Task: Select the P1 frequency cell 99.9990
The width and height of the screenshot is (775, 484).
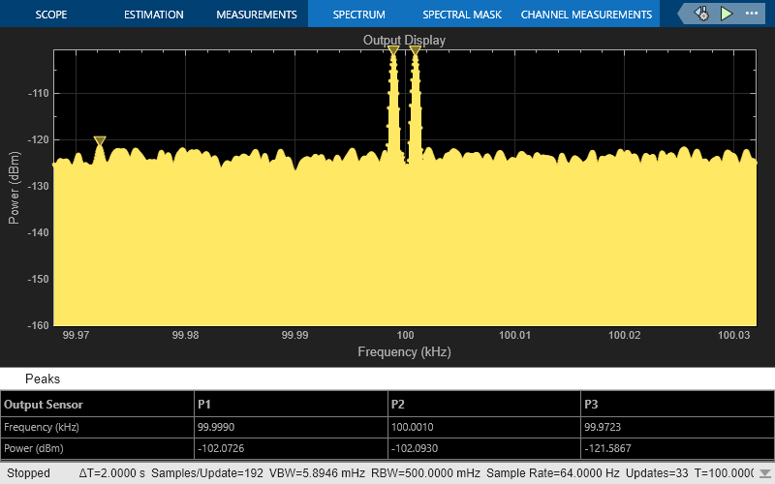Action: coord(217,426)
